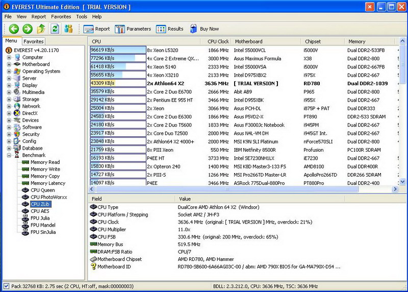Expand the Multimedia tree node
Viewport: 408px width, 292px height.
pos(9,92)
